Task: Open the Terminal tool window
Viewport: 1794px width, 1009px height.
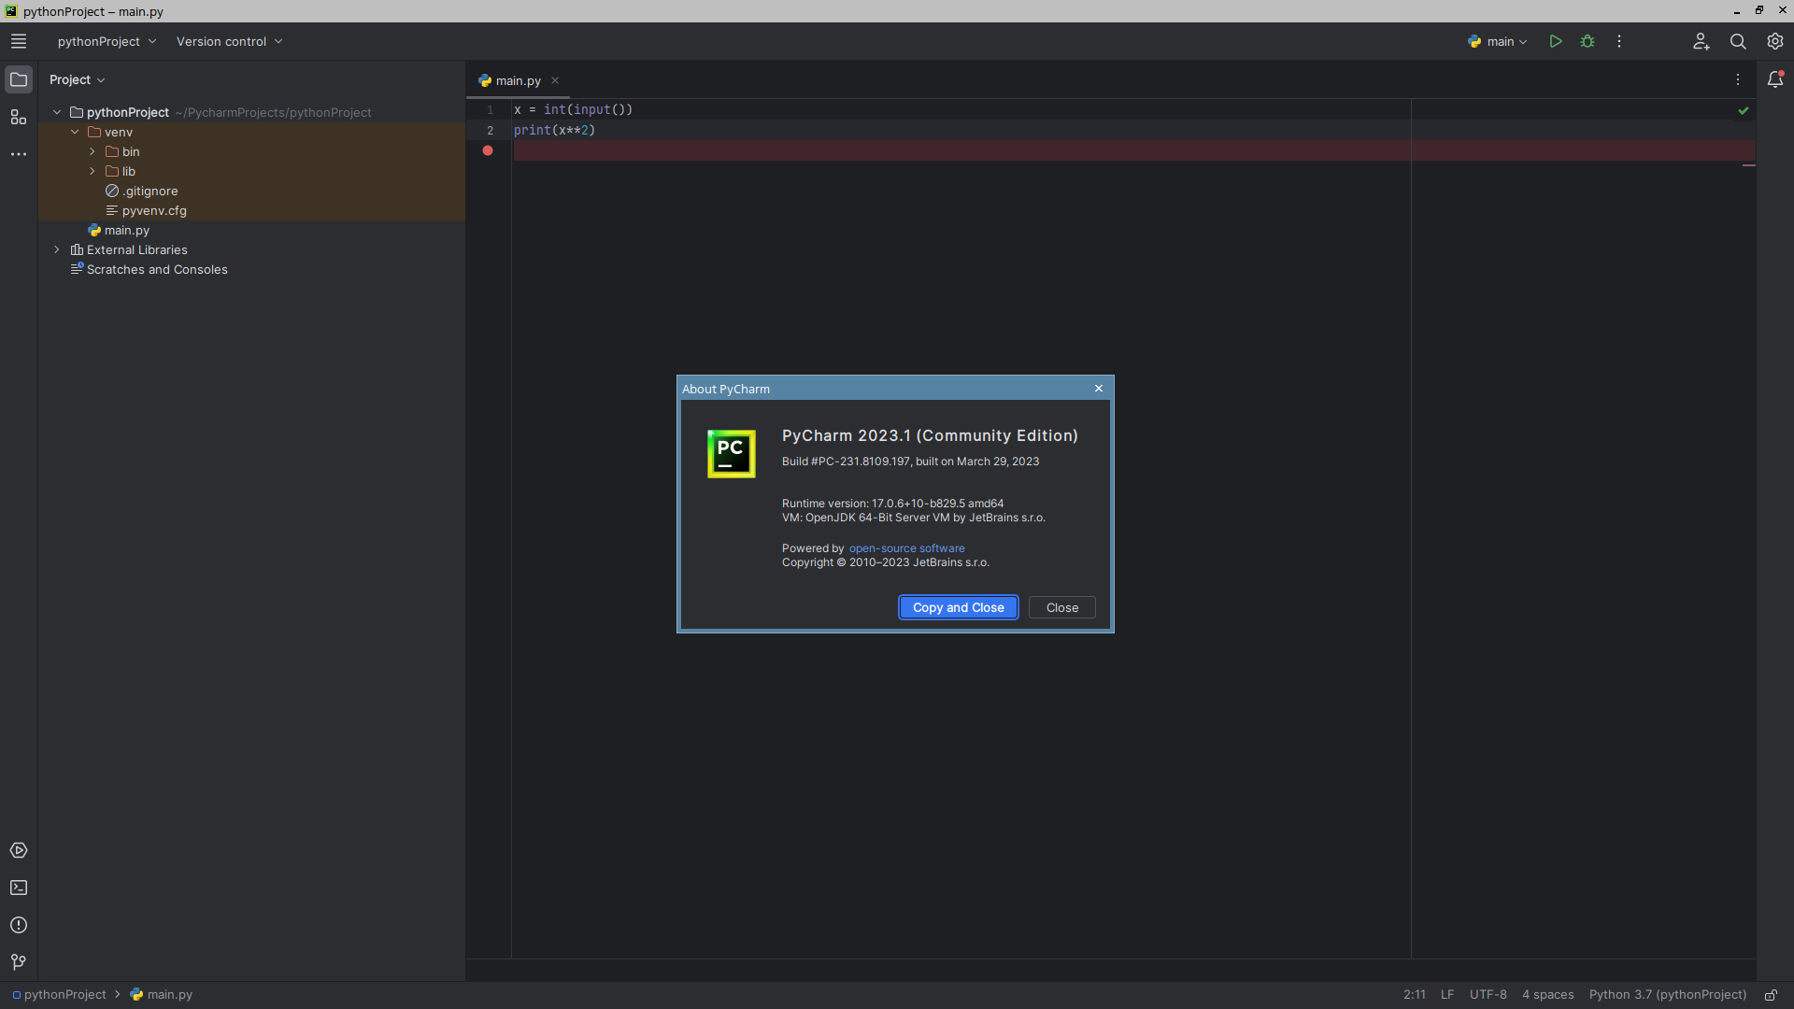Action: click(x=19, y=888)
